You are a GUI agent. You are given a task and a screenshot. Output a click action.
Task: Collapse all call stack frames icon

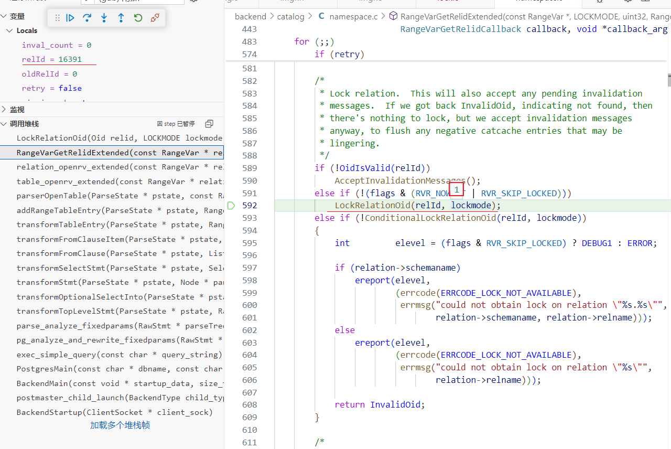[209, 124]
